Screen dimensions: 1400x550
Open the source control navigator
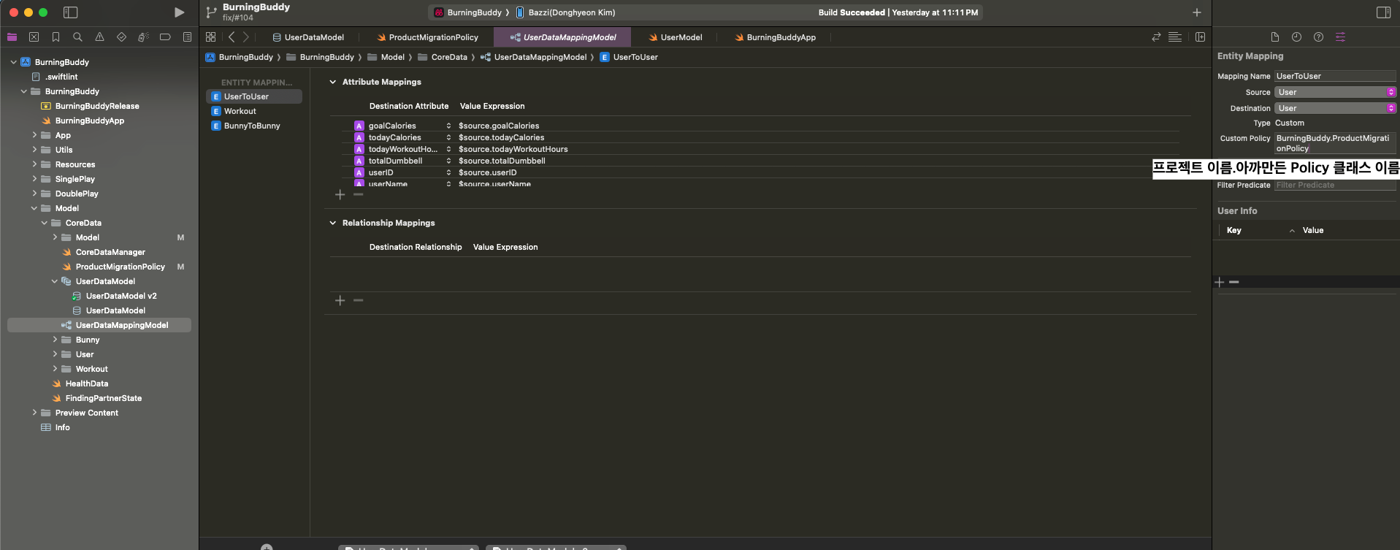pos(34,37)
